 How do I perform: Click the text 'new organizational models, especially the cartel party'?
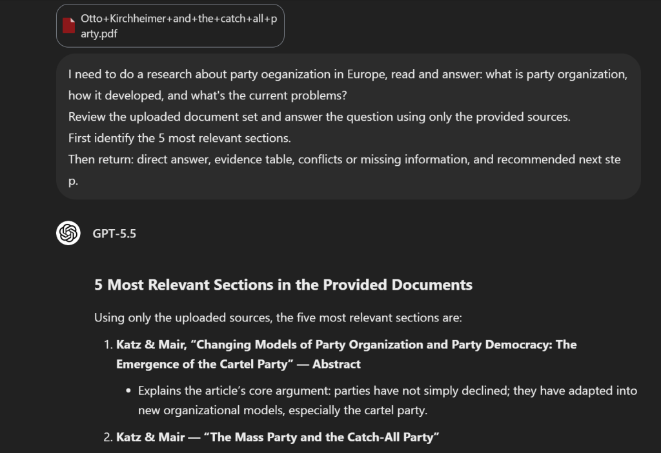click(x=283, y=410)
